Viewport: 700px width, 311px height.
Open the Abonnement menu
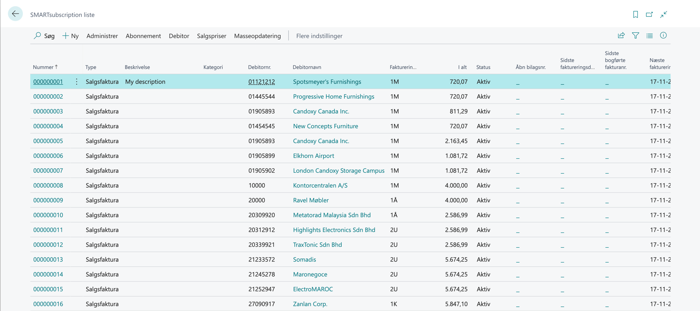(143, 36)
